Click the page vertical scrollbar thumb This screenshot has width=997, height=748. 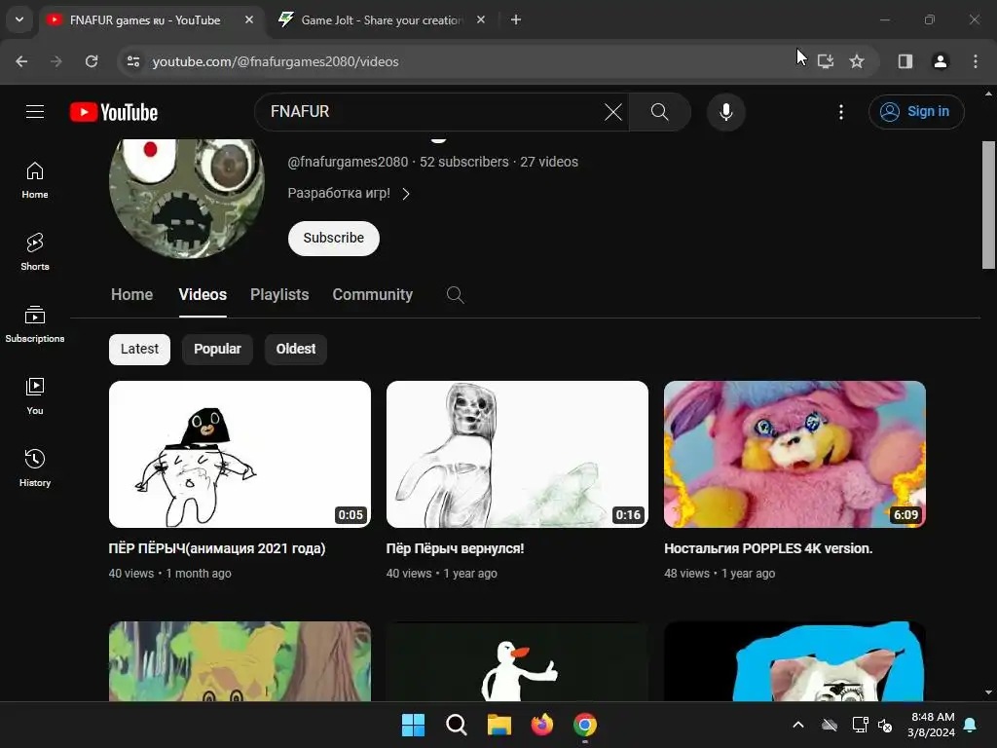pos(988,205)
